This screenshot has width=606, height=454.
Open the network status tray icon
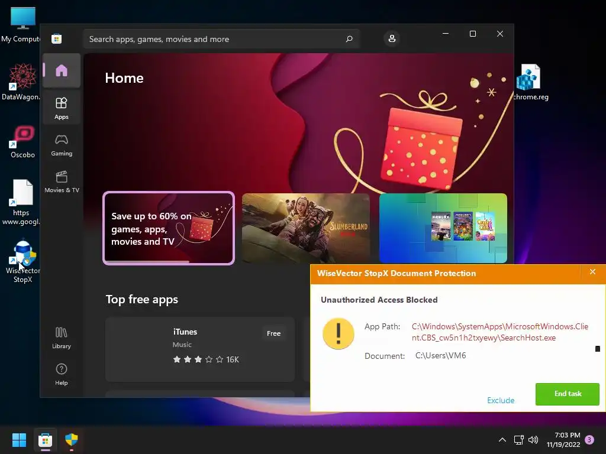(518, 440)
